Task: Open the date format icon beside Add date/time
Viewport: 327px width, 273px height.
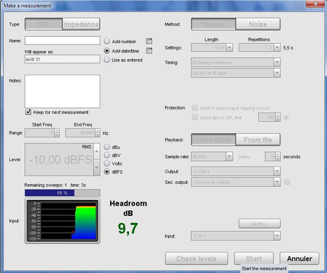Action: [149, 50]
